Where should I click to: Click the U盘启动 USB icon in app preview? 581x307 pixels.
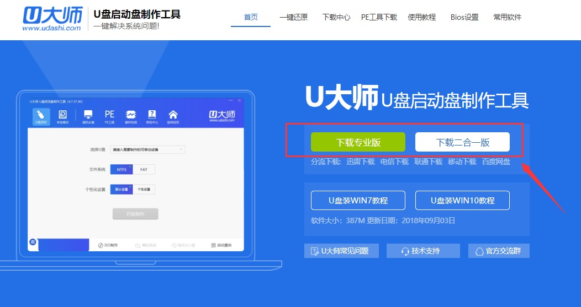tap(41, 116)
